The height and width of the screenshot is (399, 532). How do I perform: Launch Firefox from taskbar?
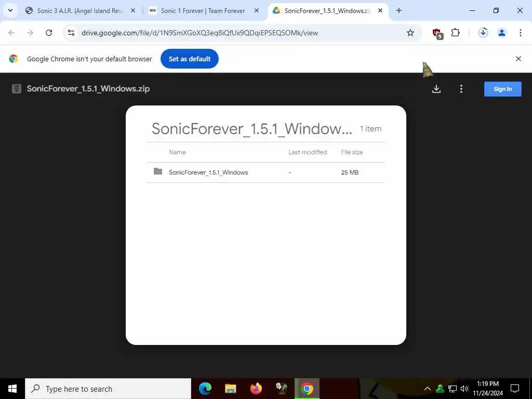256,389
